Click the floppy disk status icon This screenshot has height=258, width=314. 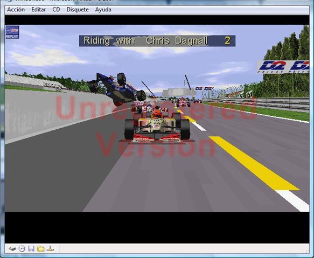(31, 249)
